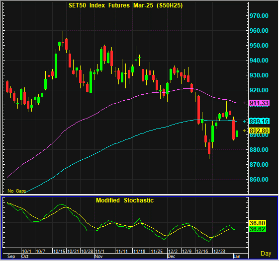Click the 11/1 date label
Screen dimensions: 279x261
click(x=99, y=251)
